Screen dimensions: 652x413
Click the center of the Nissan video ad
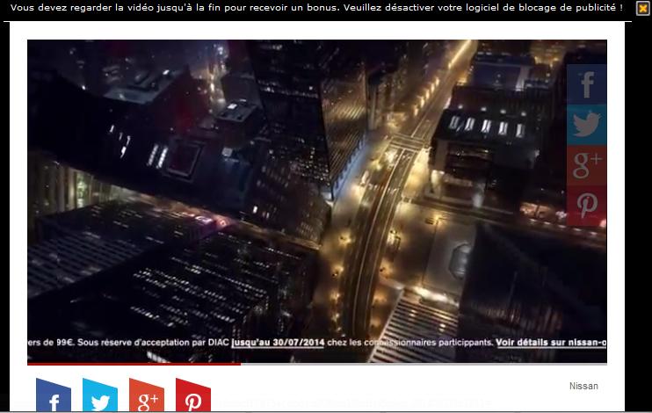[316, 200]
